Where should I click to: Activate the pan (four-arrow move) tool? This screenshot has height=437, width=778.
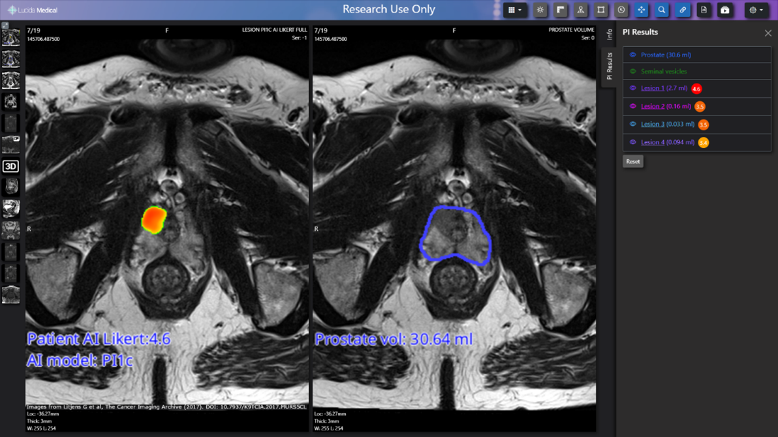pos(642,10)
